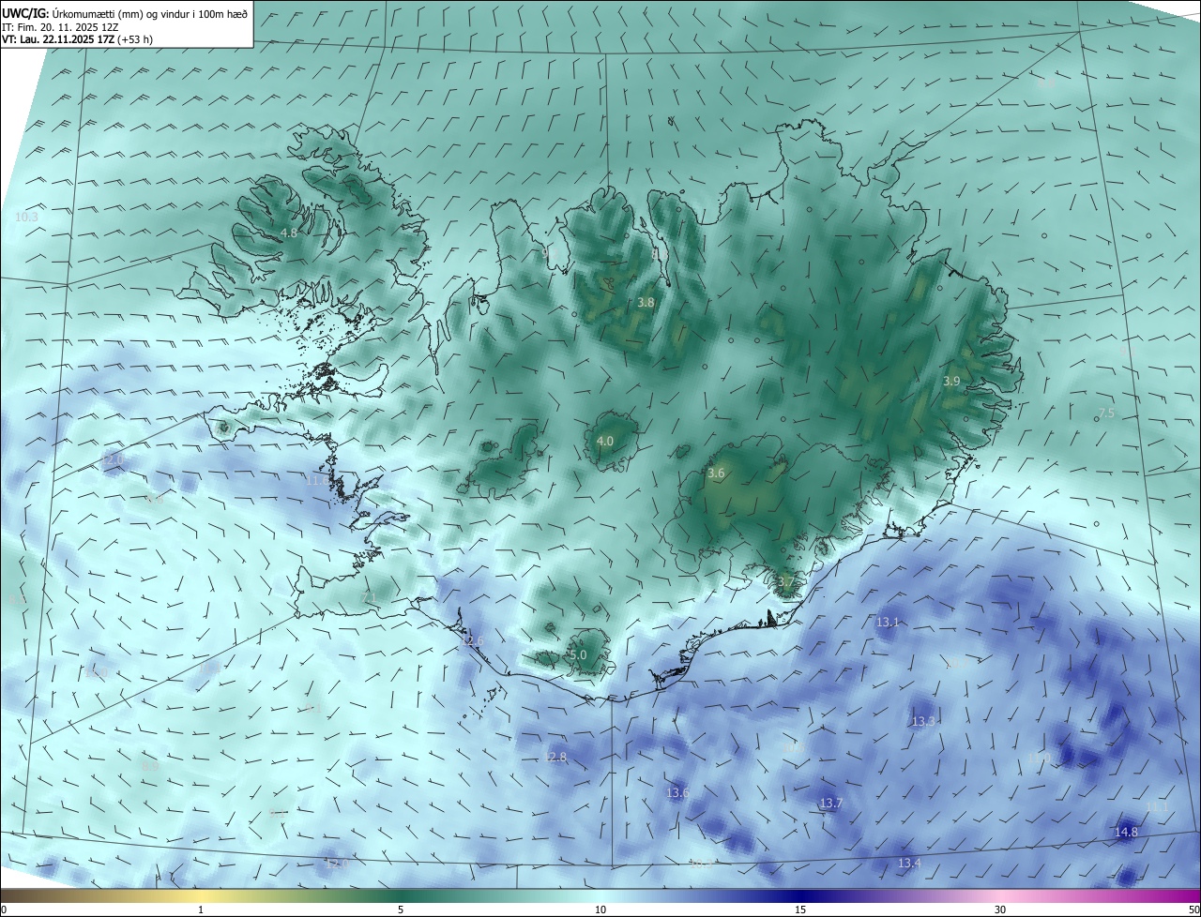This screenshot has width=1201, height=917.
Task: Click the 13.7 value over the sea
Action: pyautogui.click(x=831, y=804)
